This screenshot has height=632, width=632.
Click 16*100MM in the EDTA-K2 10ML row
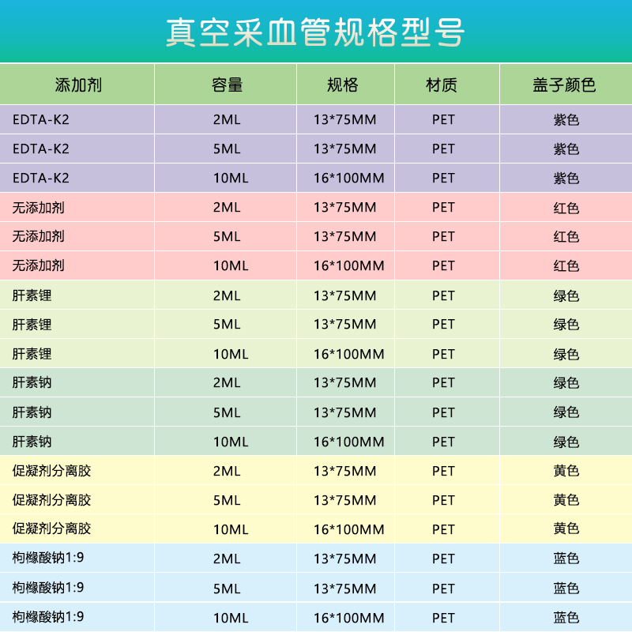(x=348, y=179)
